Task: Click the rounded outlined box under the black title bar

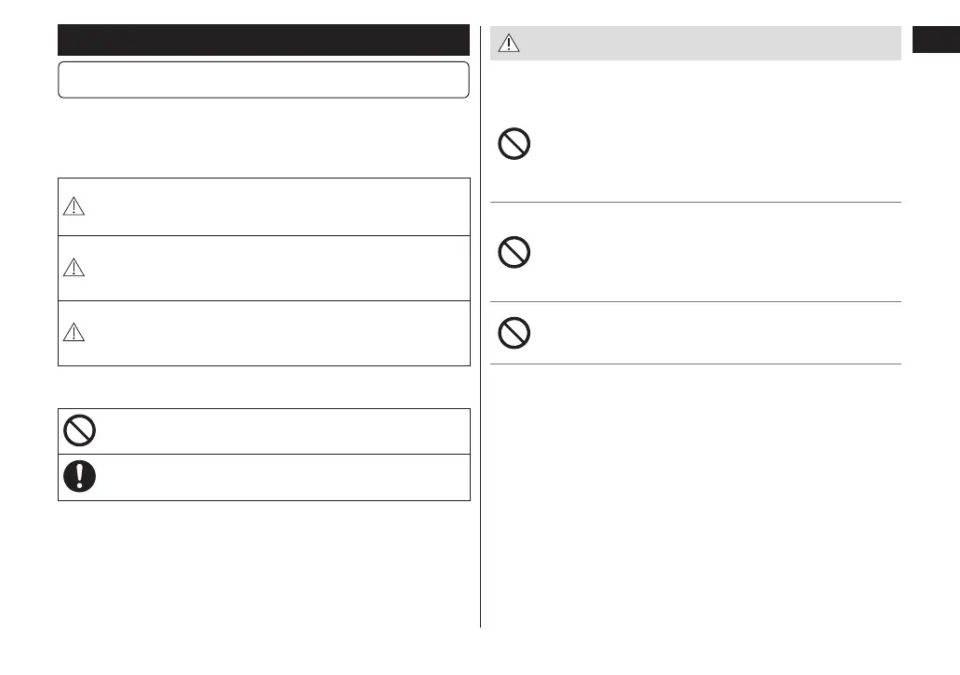Action: [263, 80]
